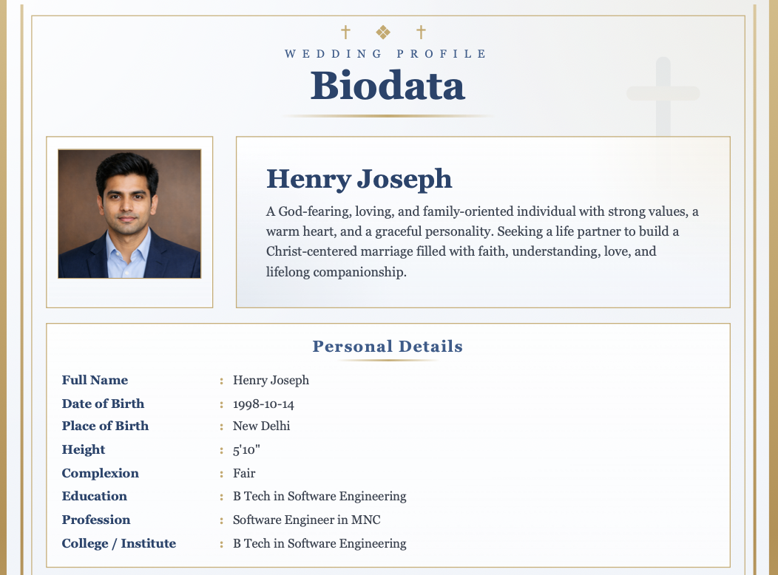Click the College / Institute label

(x=119, y=543)
